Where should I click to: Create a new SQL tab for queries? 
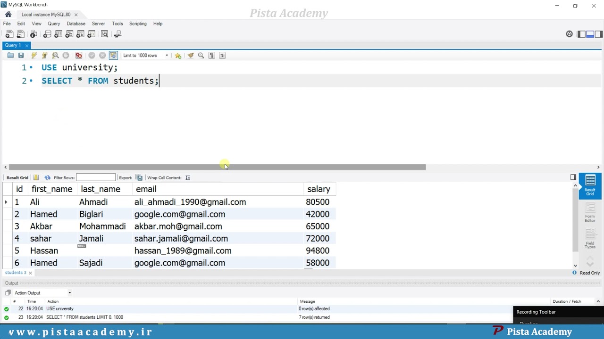[x=9, y=34]
